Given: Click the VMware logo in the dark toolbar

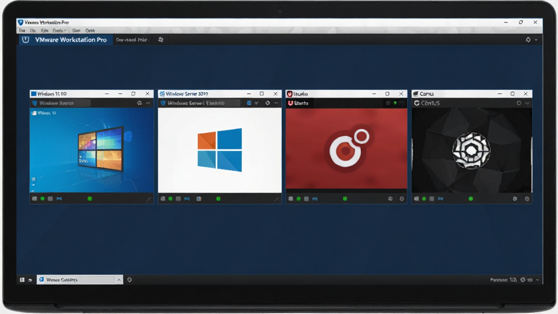Looking at the screenshot, I should click(26, 39).
